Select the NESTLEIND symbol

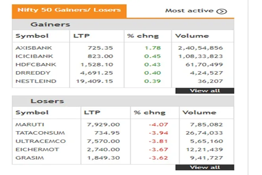36,81
